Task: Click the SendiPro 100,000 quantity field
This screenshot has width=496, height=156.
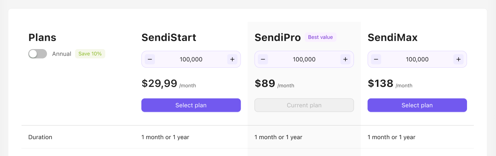Action: 304,59
